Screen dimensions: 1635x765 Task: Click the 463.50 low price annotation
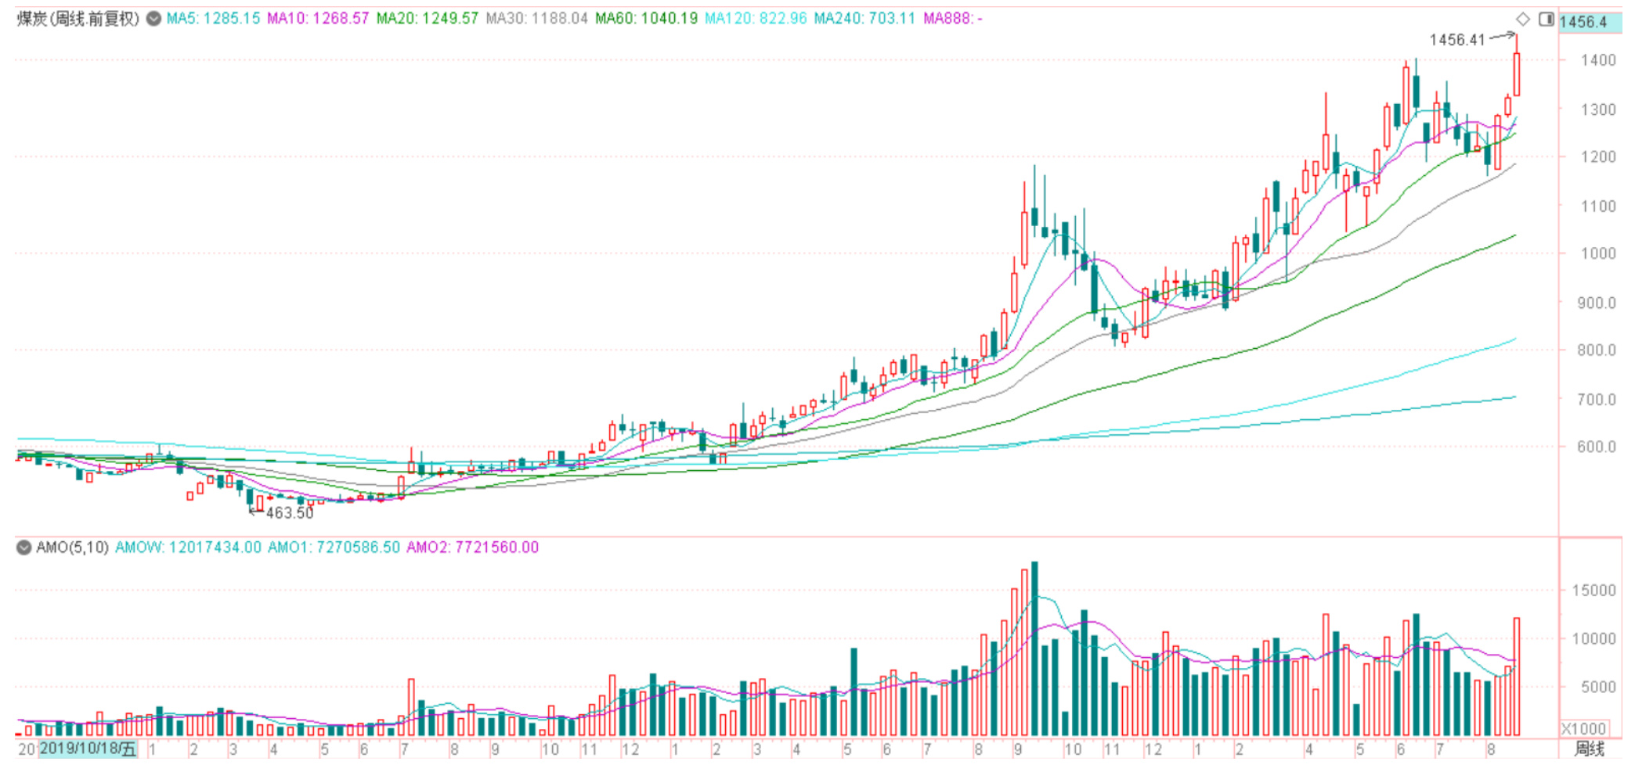click(289, 513)
